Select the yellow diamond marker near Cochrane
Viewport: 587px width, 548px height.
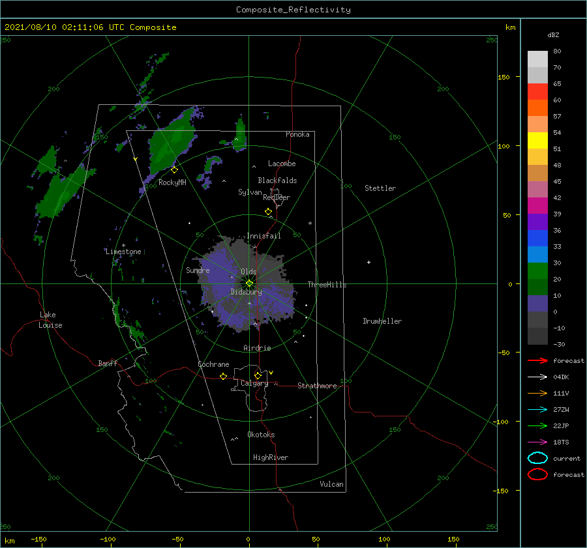pos(223,376)
